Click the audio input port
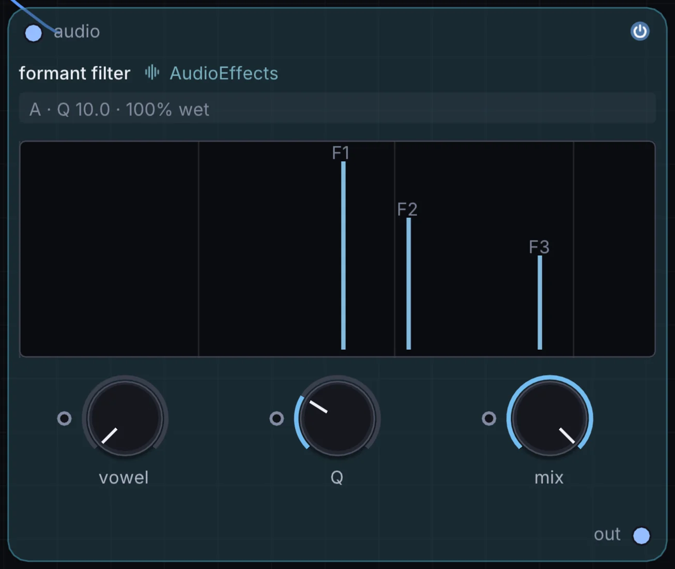Viewport: 675px width, 569px height. (34, 34)
